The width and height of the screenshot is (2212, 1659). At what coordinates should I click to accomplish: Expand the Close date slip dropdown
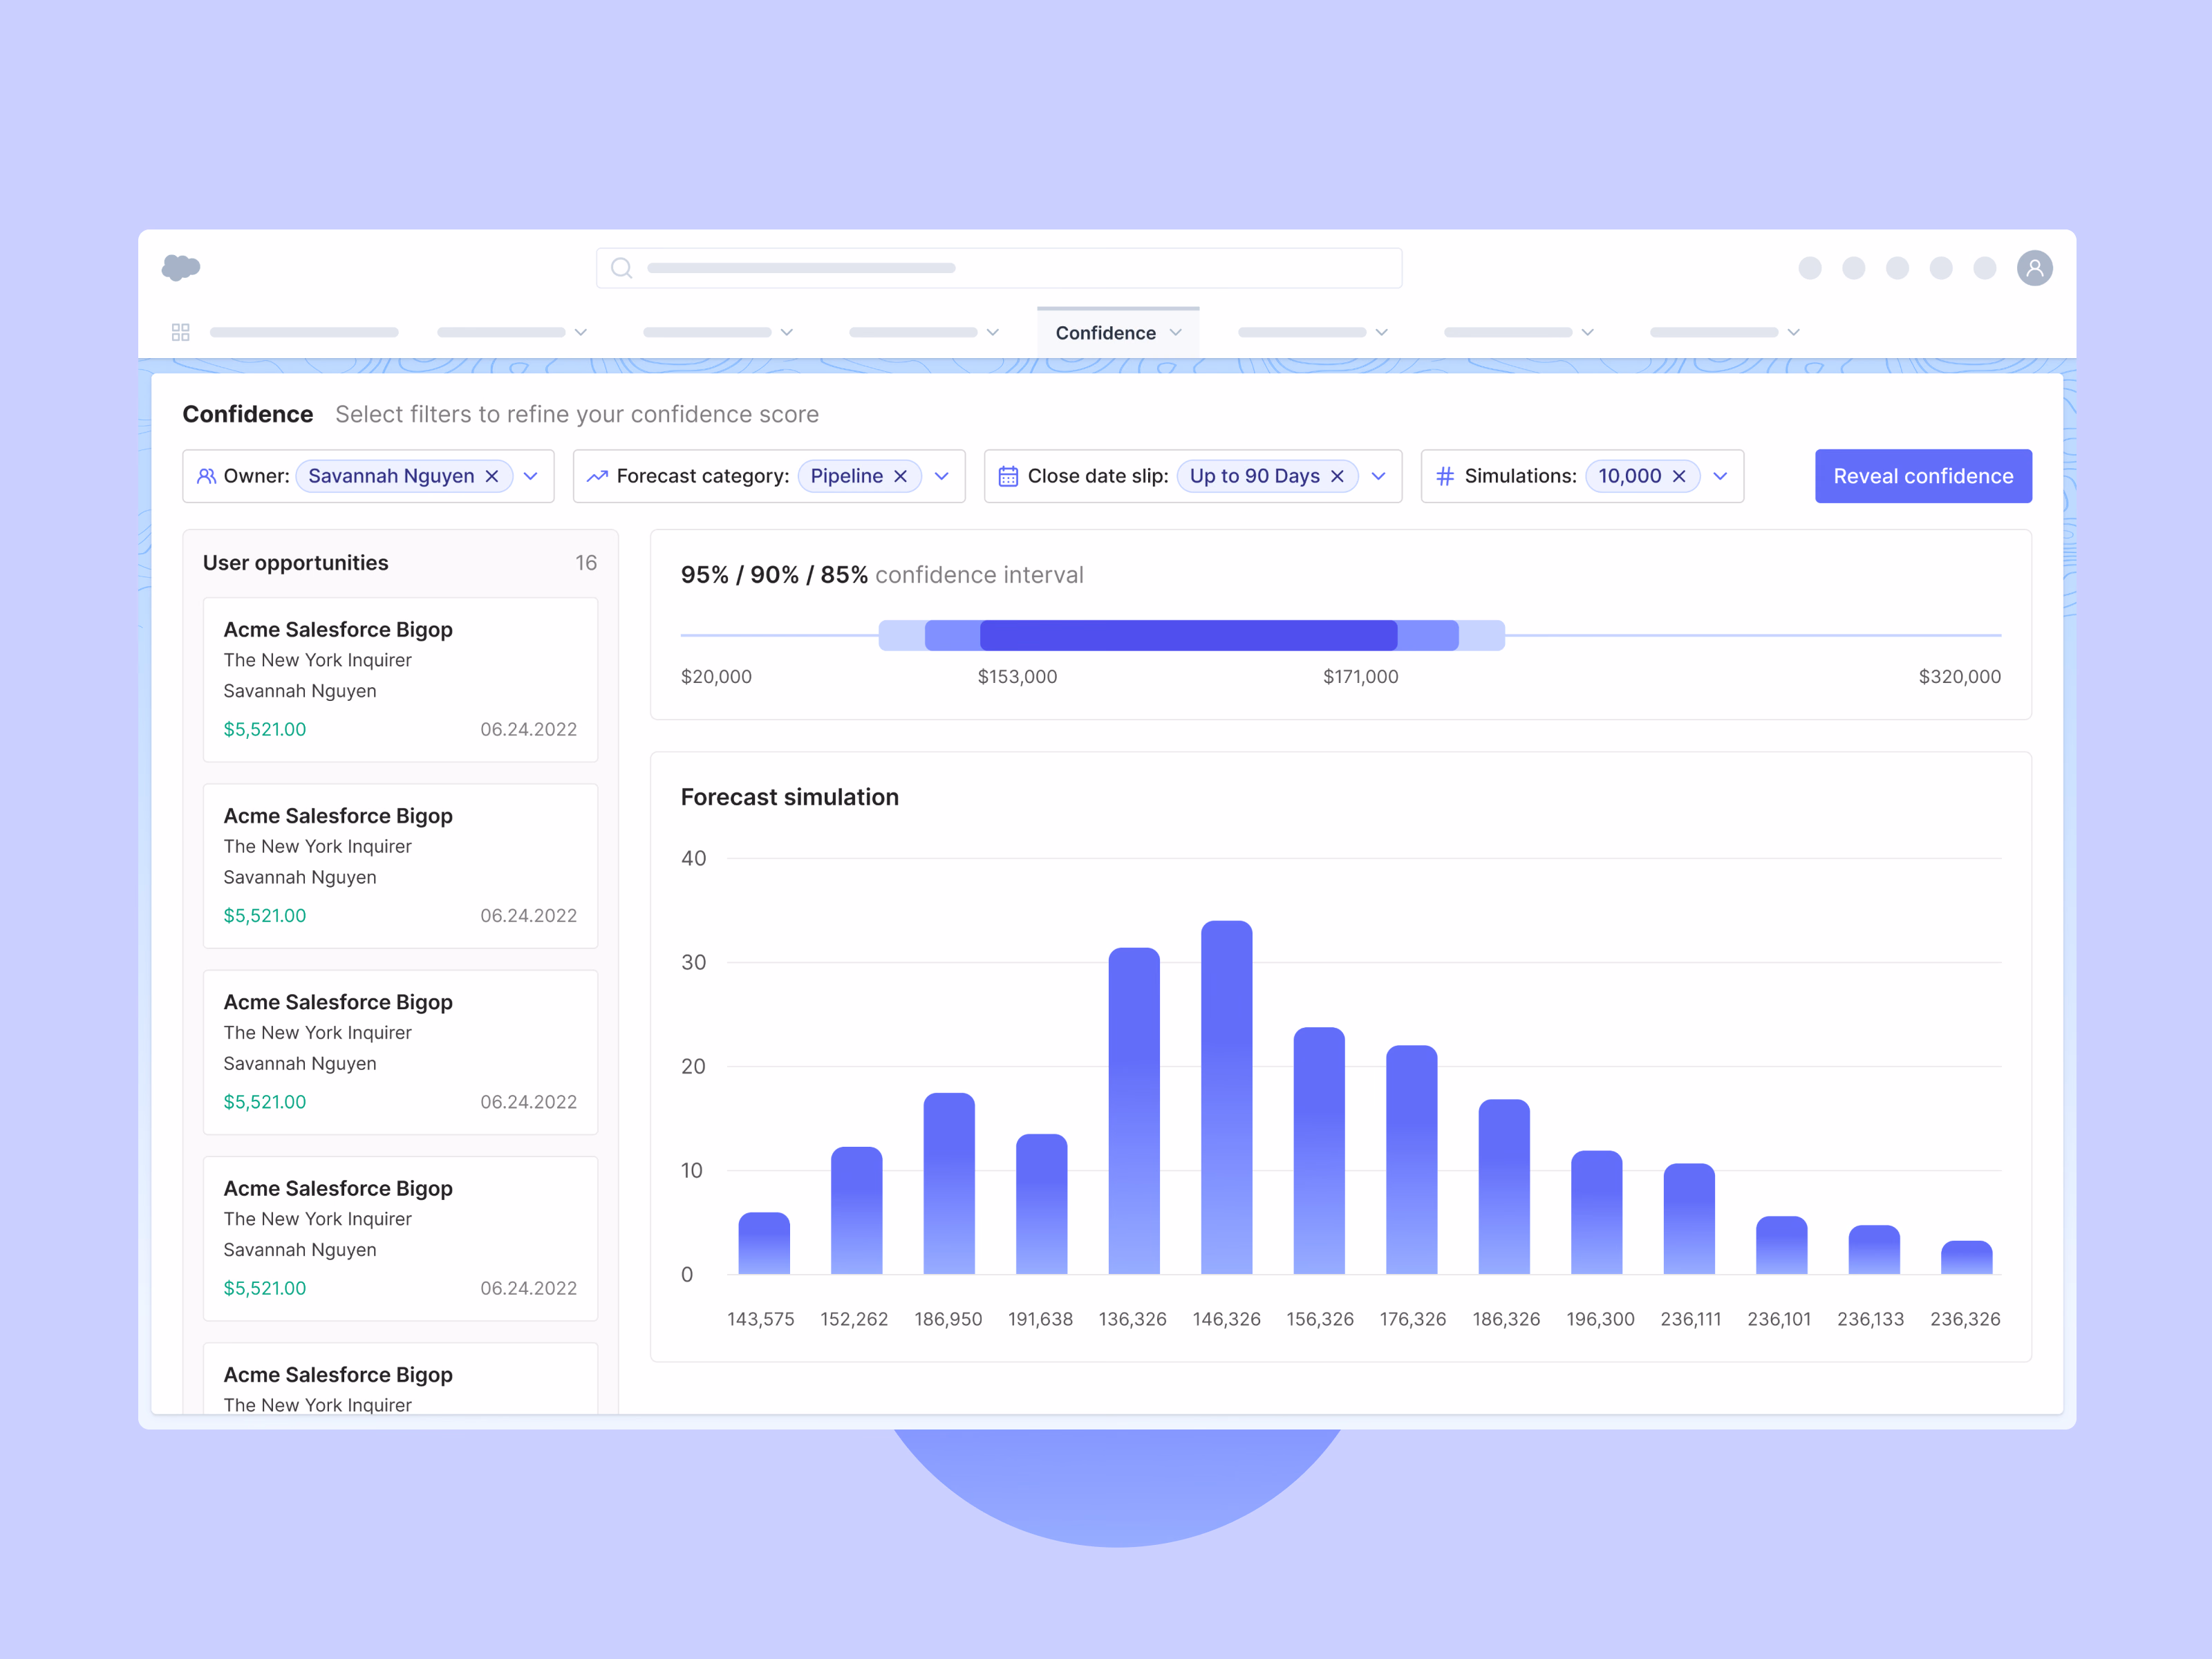(1378, 476)
